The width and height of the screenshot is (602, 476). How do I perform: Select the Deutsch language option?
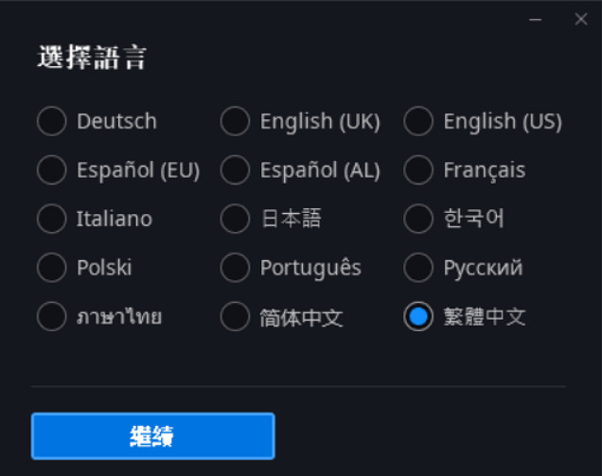point(51,121)
